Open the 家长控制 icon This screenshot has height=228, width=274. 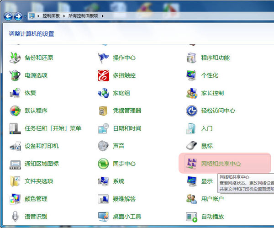point(192,93)
